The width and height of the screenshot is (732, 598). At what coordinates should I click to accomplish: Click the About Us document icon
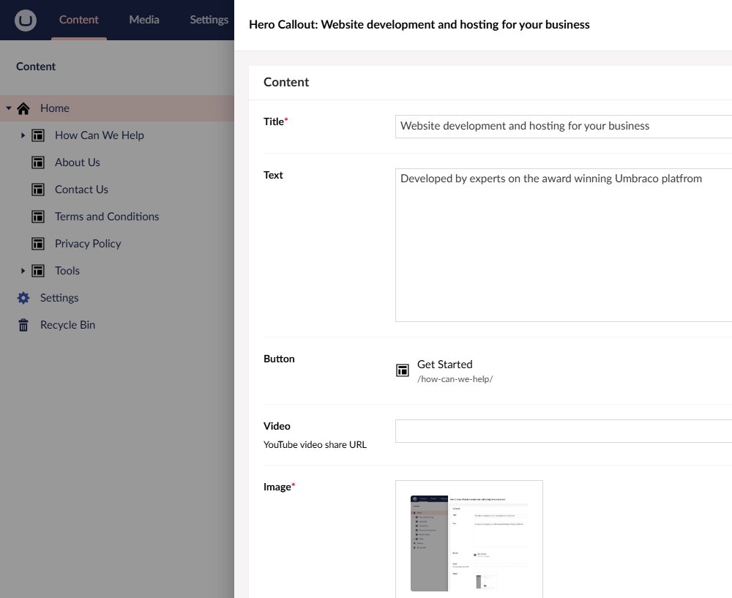coord(38,162)
